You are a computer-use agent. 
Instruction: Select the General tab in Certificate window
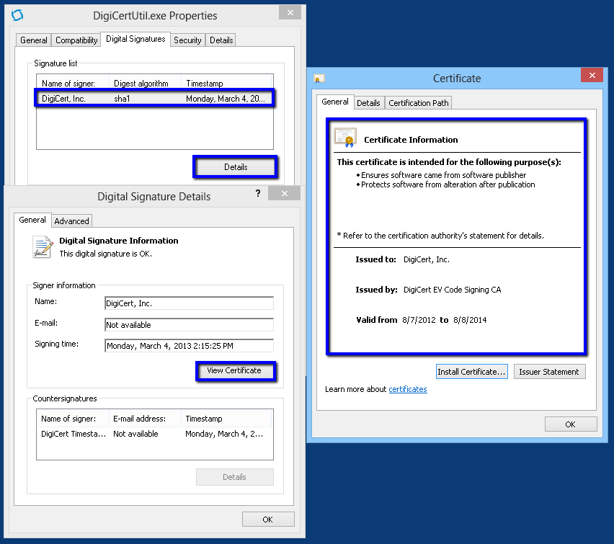pos(335,102)
